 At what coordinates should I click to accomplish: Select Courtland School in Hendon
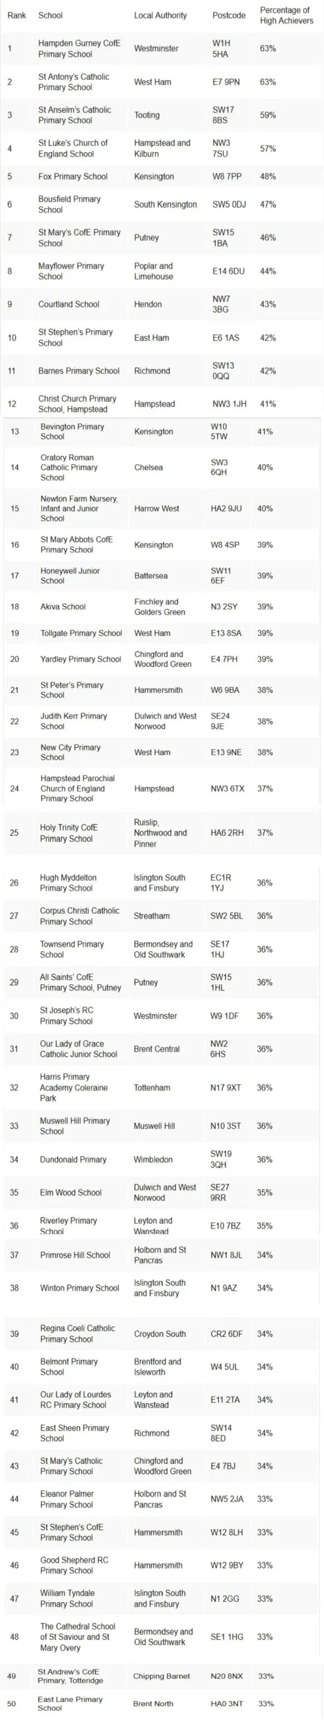[69, 304]
